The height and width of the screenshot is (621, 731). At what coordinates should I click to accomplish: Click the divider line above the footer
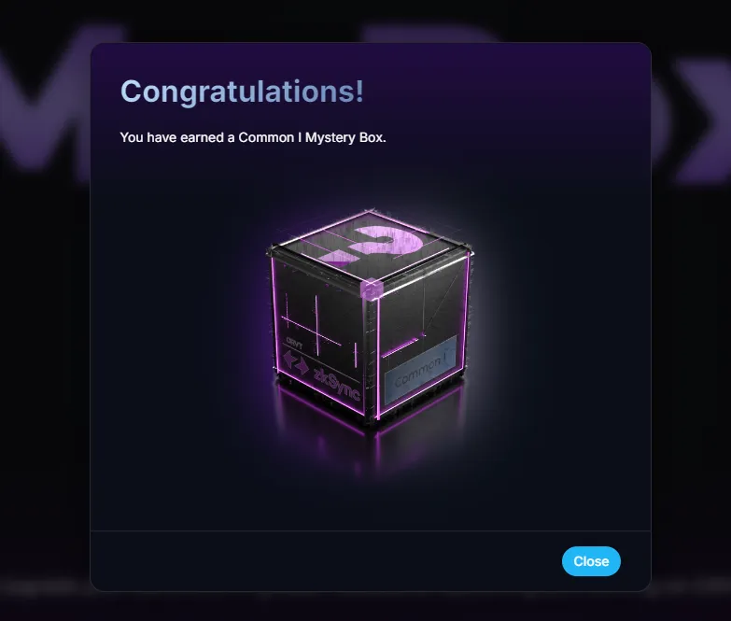pyautogui.click(x=371, y=530)
